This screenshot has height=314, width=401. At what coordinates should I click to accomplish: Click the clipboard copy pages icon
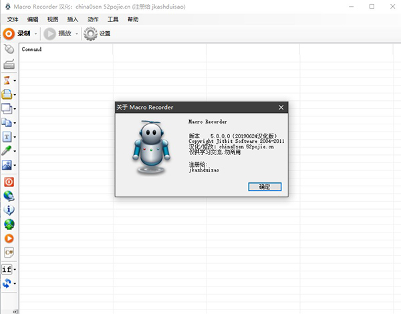click(x=7, y=123)
